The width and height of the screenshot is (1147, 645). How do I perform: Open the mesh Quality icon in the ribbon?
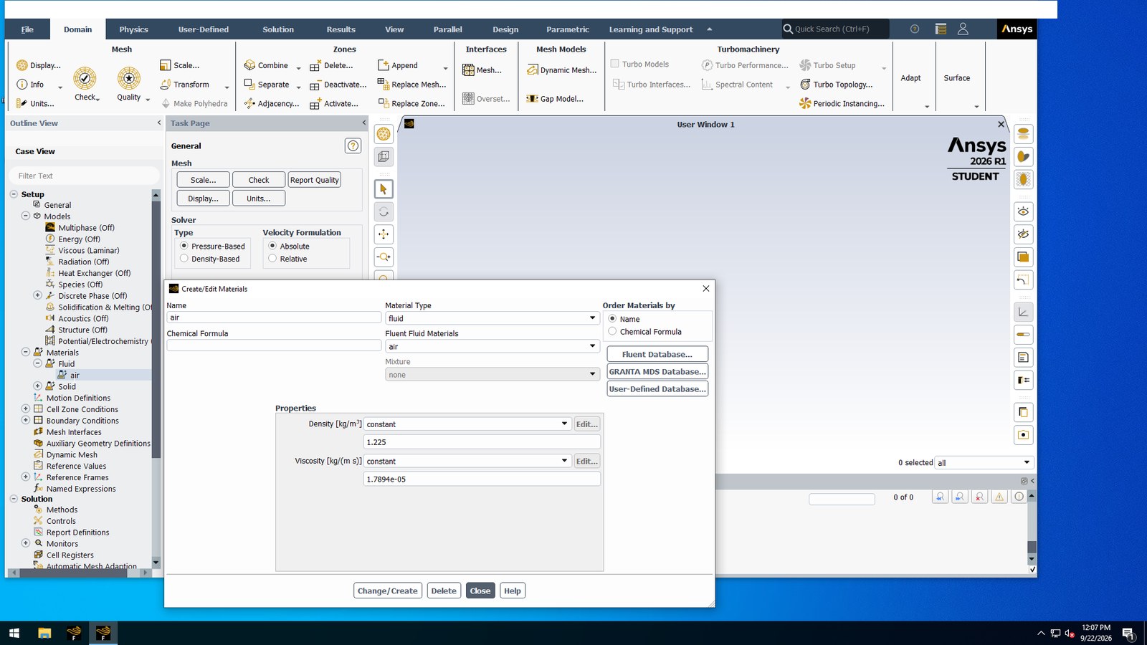129,78
